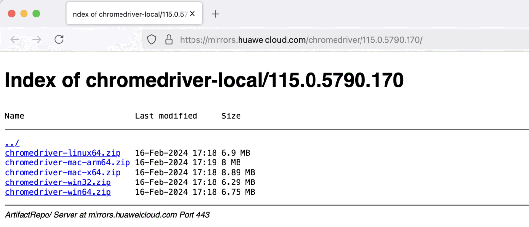This screenshot has height=227, width=529.
Task: Click the yellow minimize window button
Action: [24, 14]
